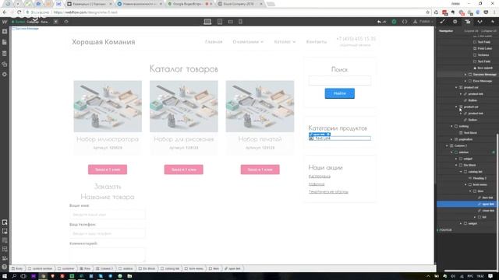
Task: Open Windows taskbar search
Action: [14, 276]
